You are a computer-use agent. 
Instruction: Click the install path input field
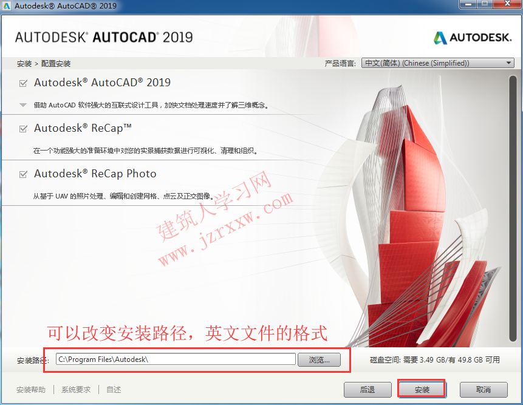click(176, 359)
